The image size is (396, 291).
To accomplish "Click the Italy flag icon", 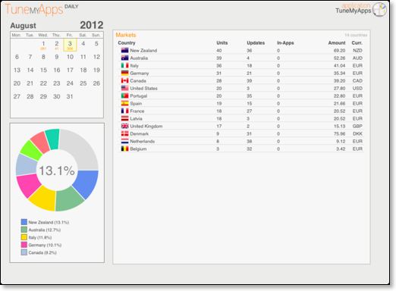I will [x=124, y=65].
